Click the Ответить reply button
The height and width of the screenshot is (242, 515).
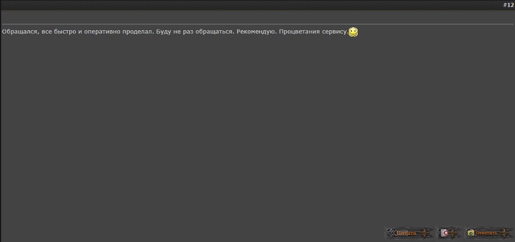pyautogui.click(x=489, y=233)
